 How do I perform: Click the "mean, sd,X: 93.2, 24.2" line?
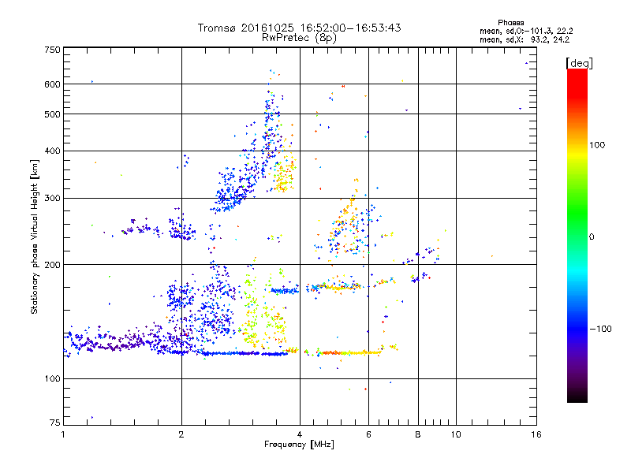point(525,39)
